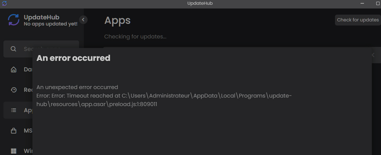This screenshot has width=381, height=155.
Task: Click the 'An error occurred' heading
Action: click(x=73, y=58)
